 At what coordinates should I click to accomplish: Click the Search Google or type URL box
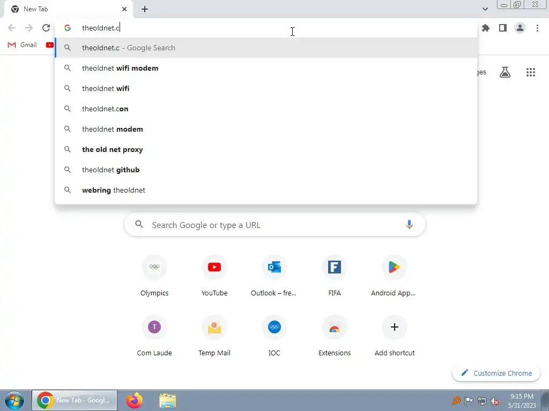click(274, 225)
